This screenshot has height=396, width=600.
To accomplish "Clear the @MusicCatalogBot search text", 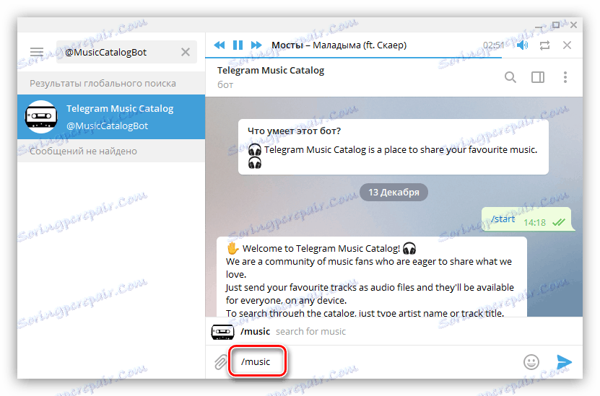I will [186, 52].
